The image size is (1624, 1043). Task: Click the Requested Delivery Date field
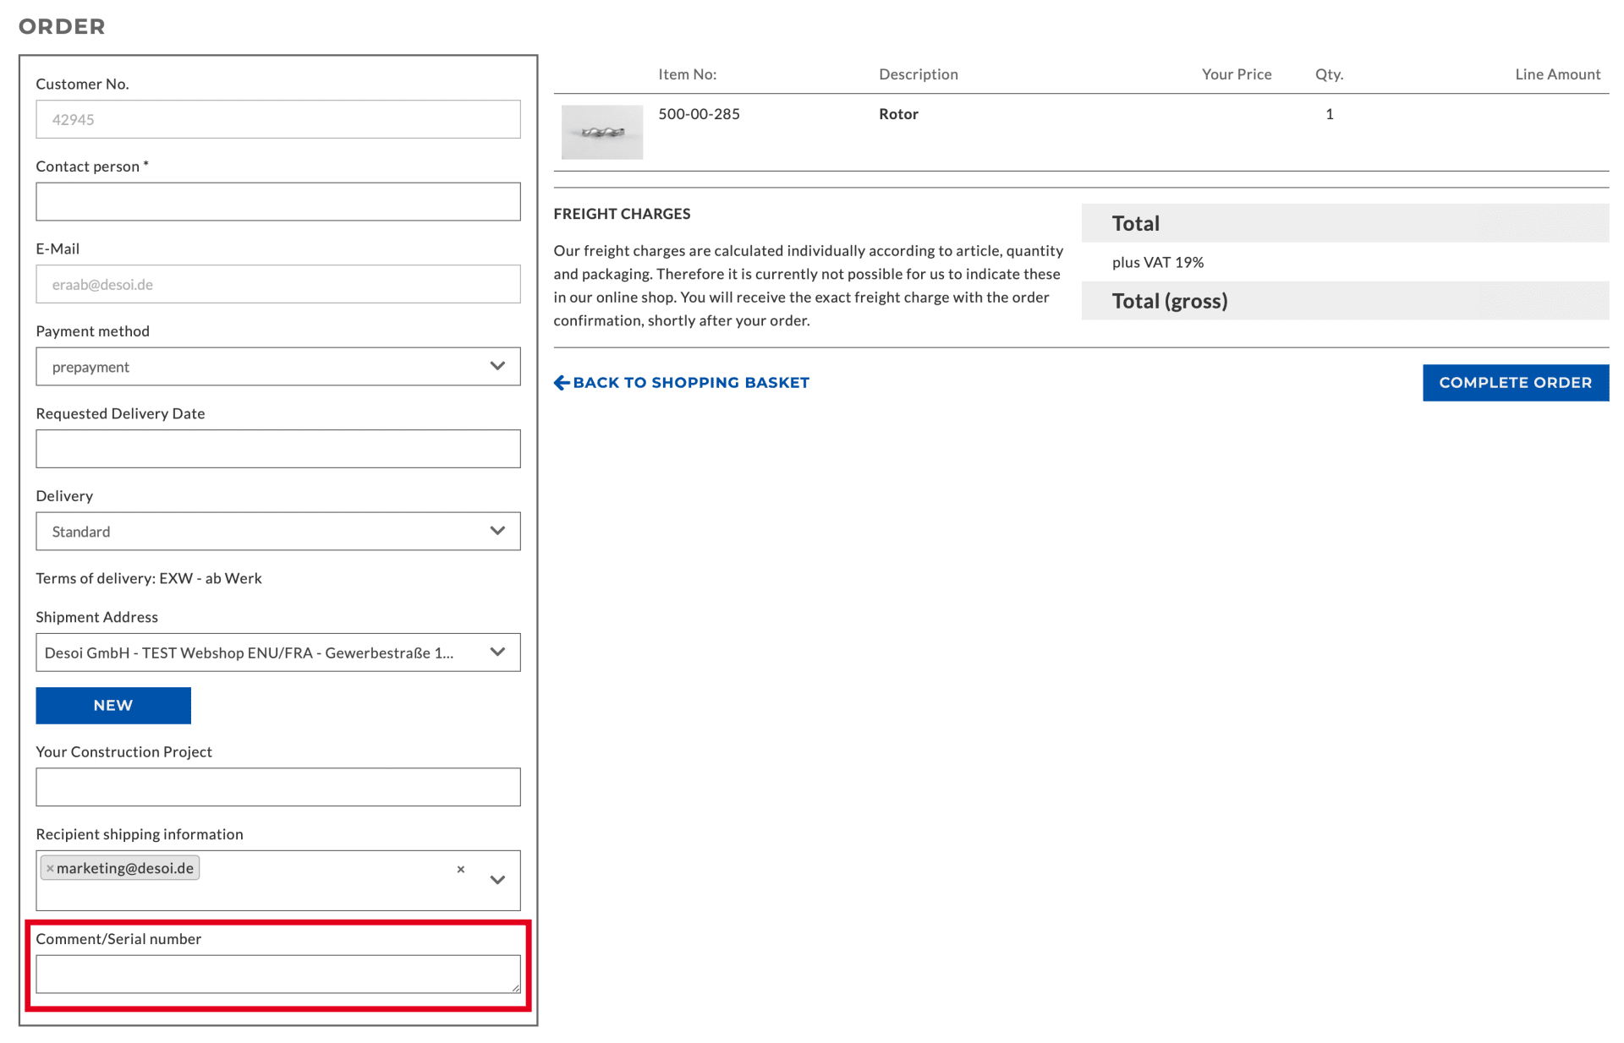(x=277, y=449)
